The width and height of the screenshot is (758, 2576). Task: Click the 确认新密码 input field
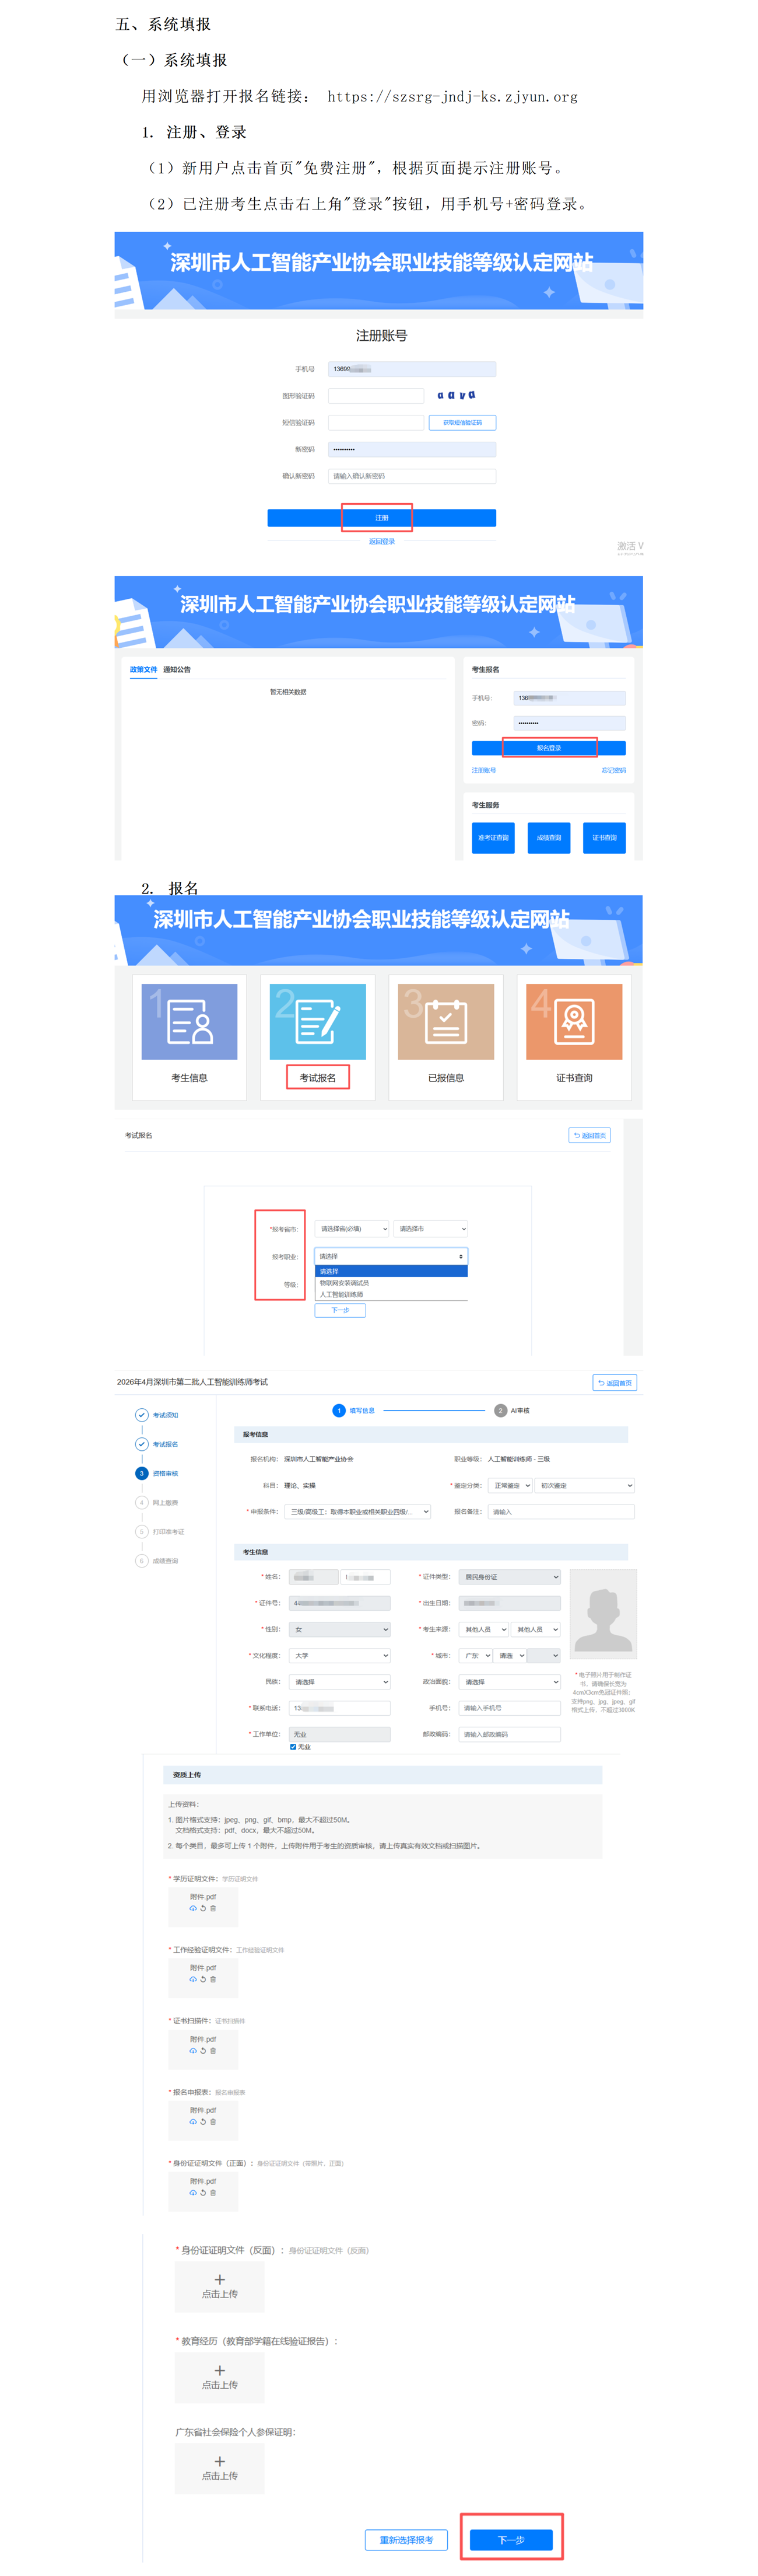point(412,476)
